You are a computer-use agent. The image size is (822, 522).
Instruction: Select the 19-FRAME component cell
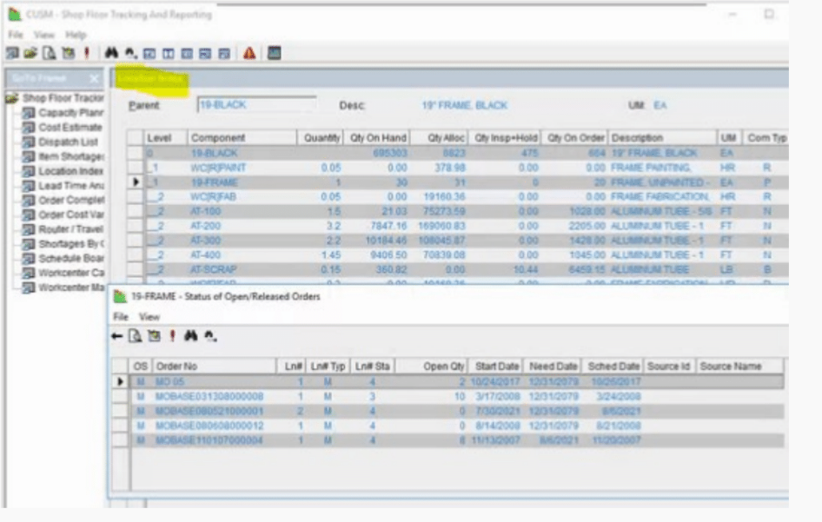[x=242, y=182]
